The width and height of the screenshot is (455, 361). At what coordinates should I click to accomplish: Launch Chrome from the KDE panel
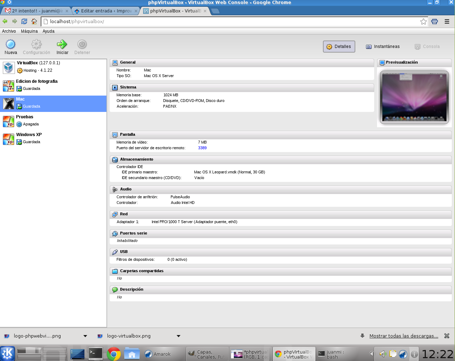click(x=114, y=354)
